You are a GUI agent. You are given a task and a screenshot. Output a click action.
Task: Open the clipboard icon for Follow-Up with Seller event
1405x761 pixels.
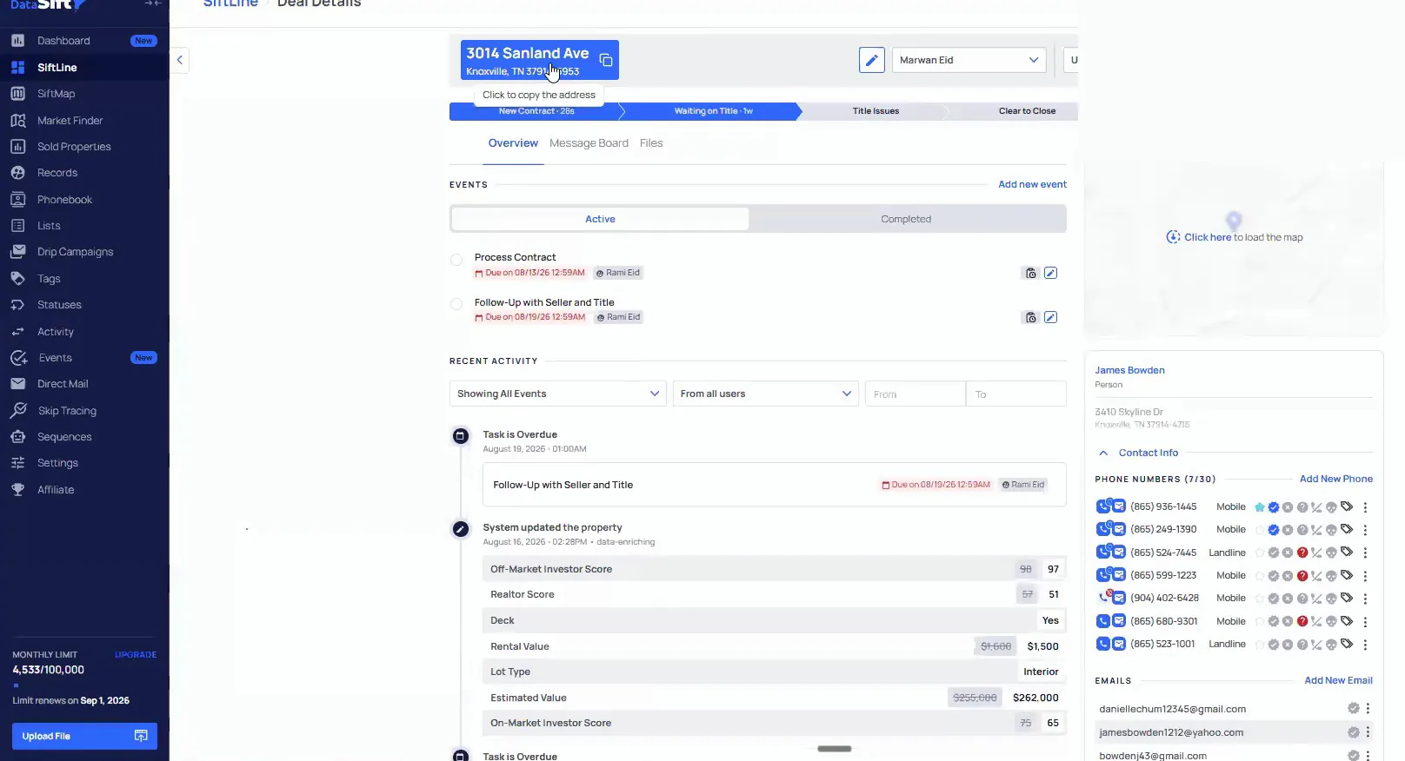[x=1030, y=317]
